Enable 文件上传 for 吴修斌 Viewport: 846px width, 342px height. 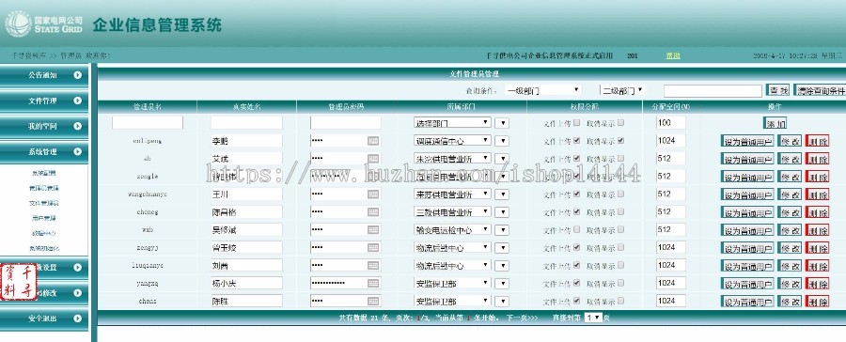(577, 229)
